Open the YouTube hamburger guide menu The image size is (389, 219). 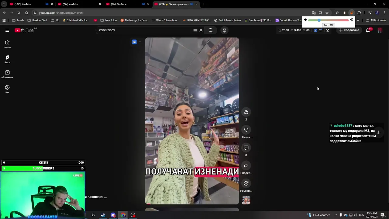pos(7,30)
